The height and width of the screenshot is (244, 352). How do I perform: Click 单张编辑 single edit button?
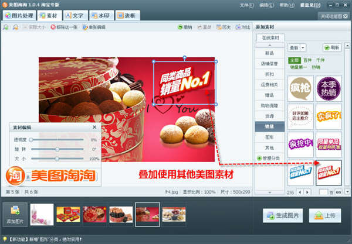(94, 27)
